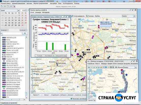The height and width of the screenshot is (105, 141).
Task: Click the year stepper beside the month selector
Action: [26, 10]
